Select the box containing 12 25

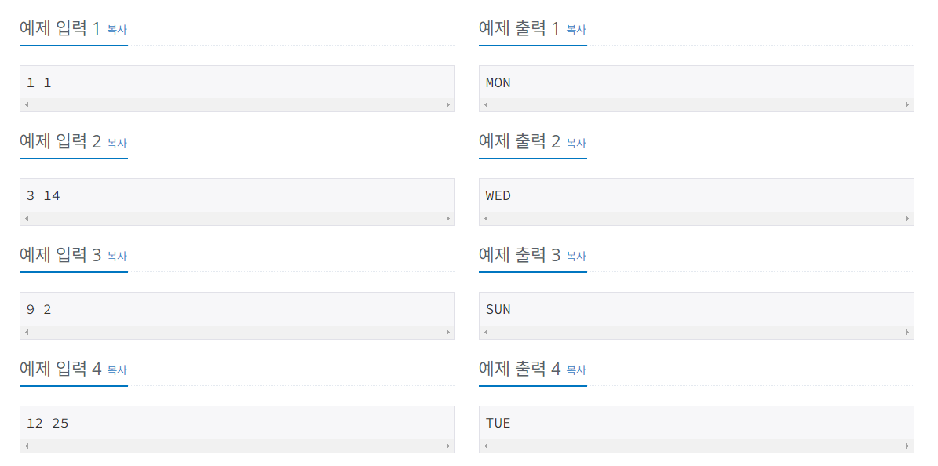[235, 423]
